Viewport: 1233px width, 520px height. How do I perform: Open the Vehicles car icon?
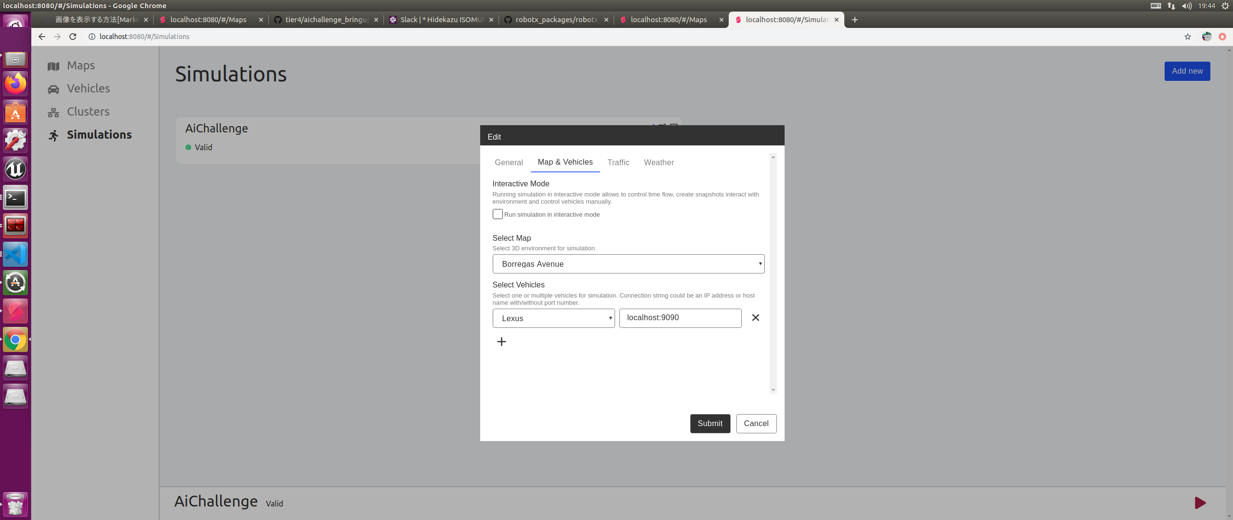(x=53, y=90)
